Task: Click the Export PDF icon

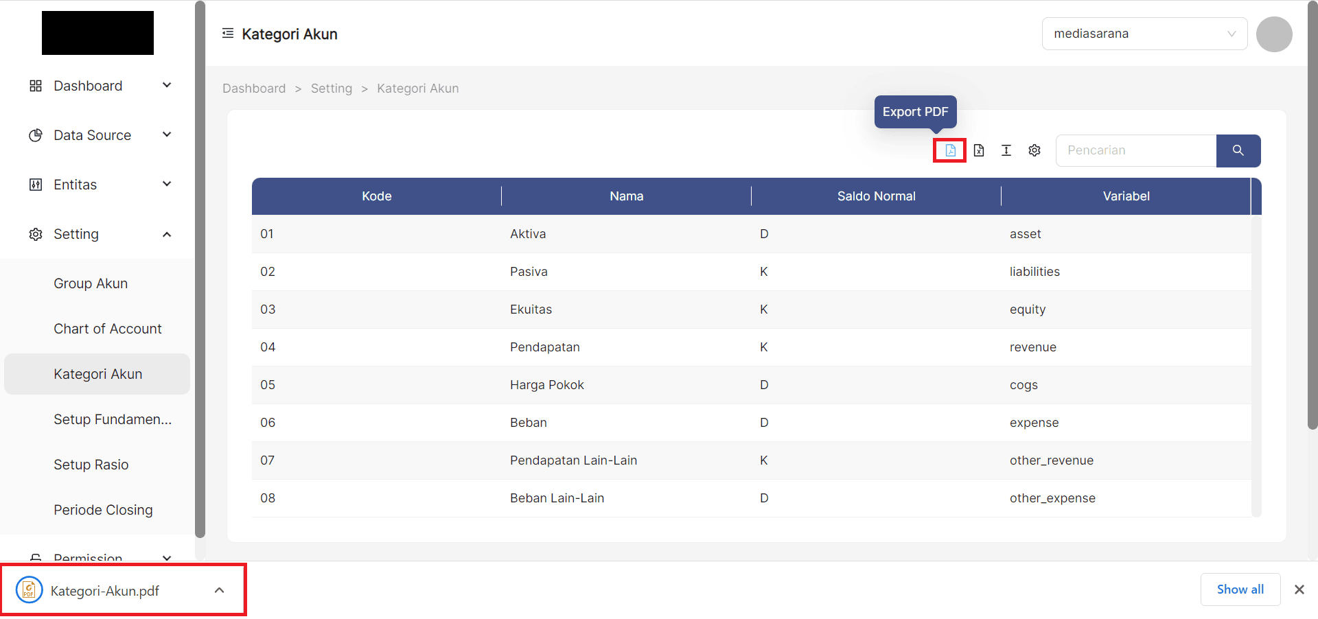Action: [x=949, y=150]
